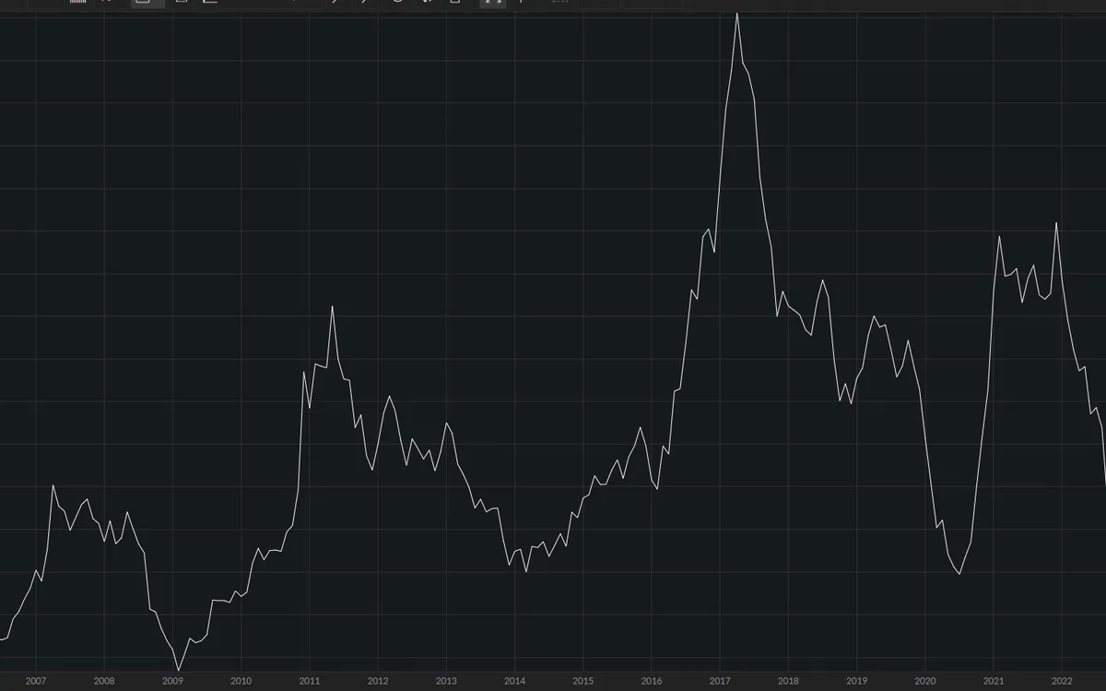Click the 2007 year label
The width and height of the screenshot is (1106, 691).
pyautogui.click(x=38, y=681)
